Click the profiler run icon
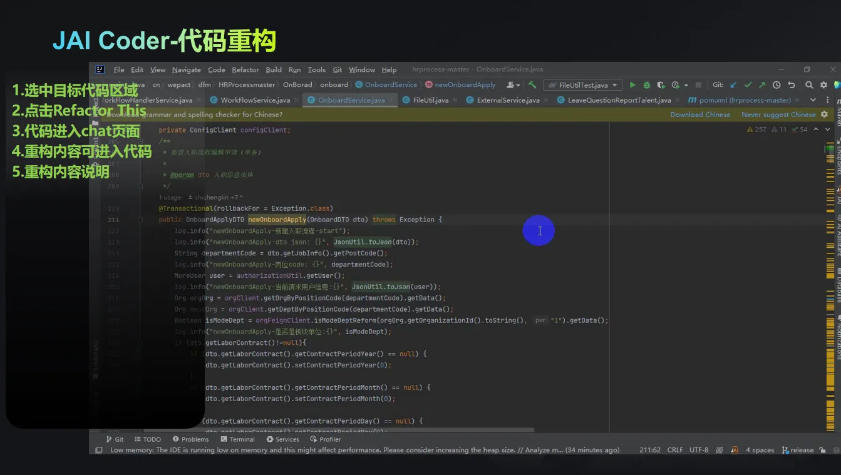Image resolution: width=841 pixels, height=475 pixels. [675, 84]
